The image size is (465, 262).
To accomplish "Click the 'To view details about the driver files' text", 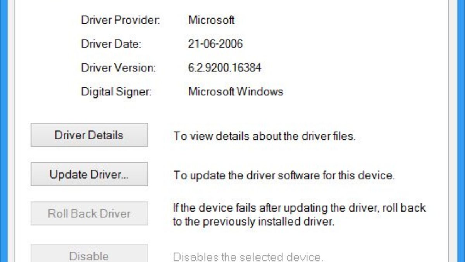I will (264, 136).
